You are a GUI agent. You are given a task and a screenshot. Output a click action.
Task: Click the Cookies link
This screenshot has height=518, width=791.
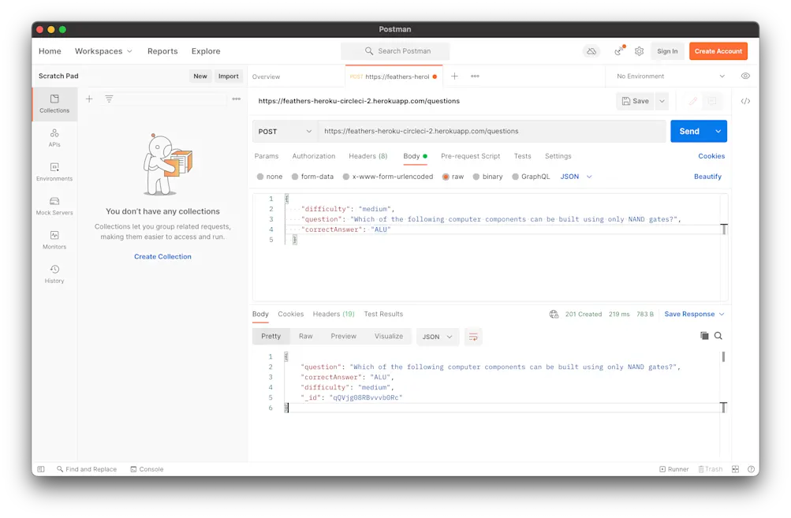pyautogui.click(x=711, y=156)
